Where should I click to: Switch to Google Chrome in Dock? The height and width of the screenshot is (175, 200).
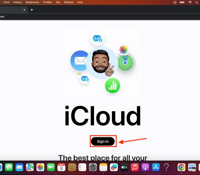(182, 167)
